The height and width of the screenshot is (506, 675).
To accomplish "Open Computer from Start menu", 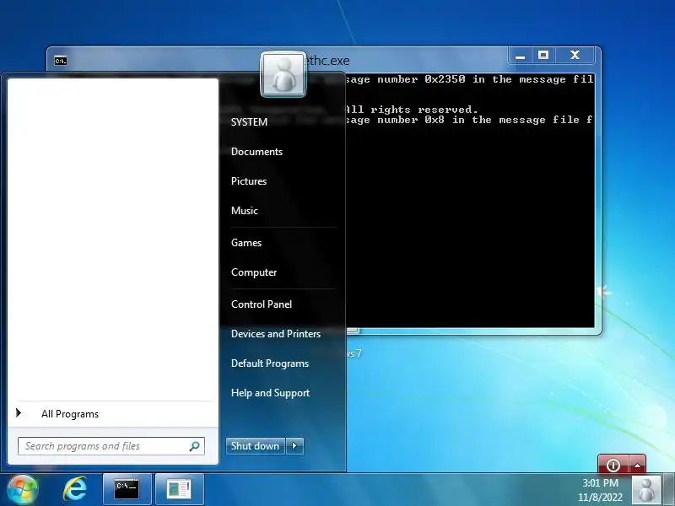I will [254, 272].
